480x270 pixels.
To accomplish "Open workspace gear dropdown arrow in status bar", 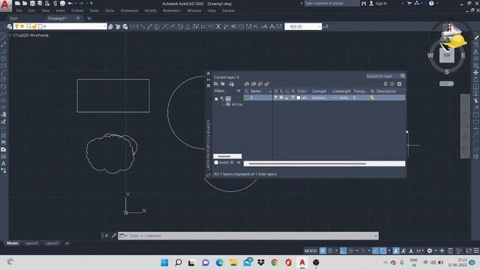I will click(x=435, y=250).
